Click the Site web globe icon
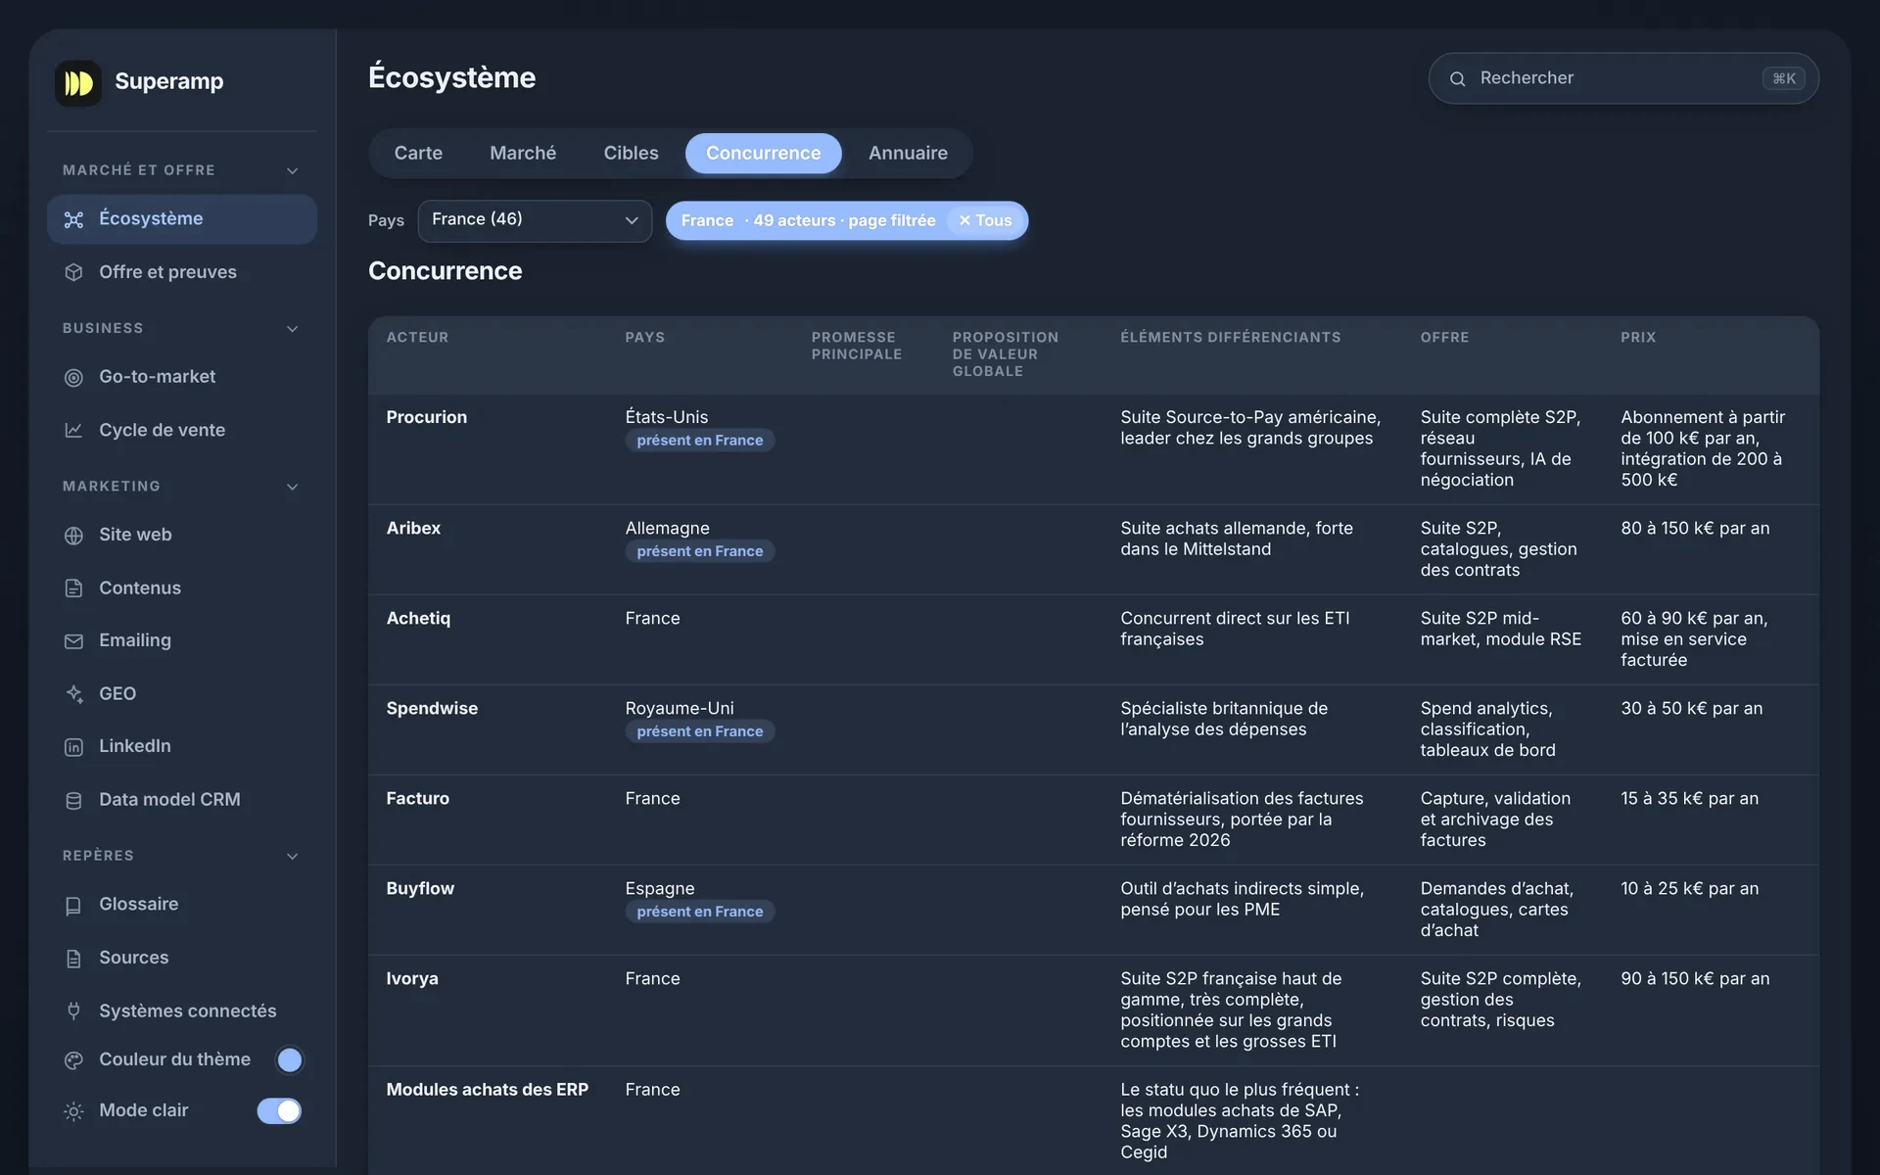The width and height of the screenshot is (1880, 1175). pos(73,536)
